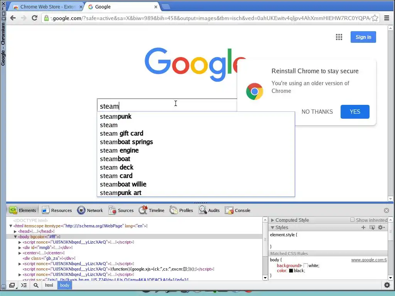The height and width of the screenshot is (296, 395).
Task: Switch to the Resources panel
Action: point(57,210)
